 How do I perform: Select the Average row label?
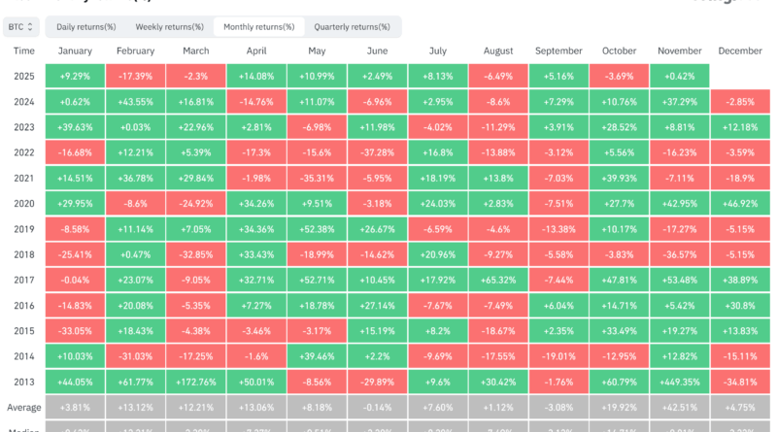coord(24,406)
